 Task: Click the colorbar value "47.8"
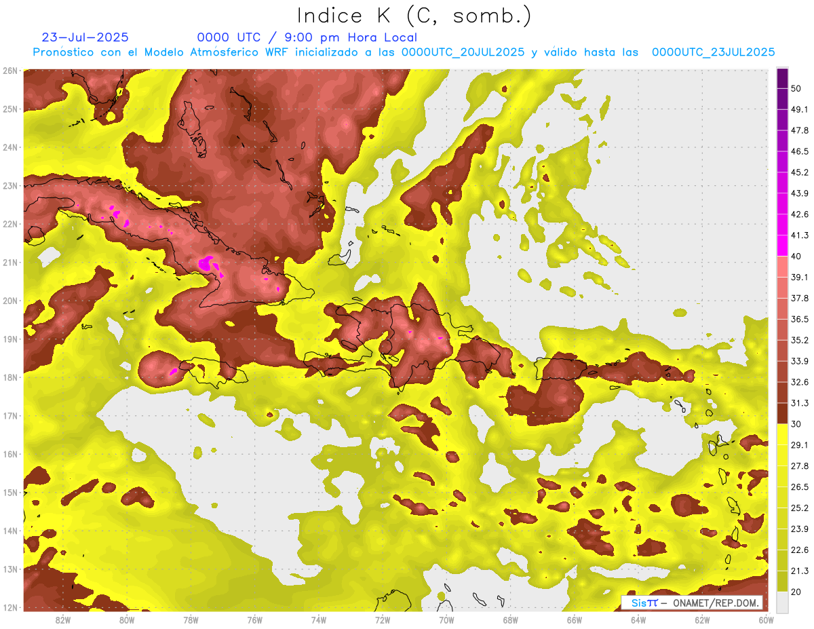[x=800, y=130]
